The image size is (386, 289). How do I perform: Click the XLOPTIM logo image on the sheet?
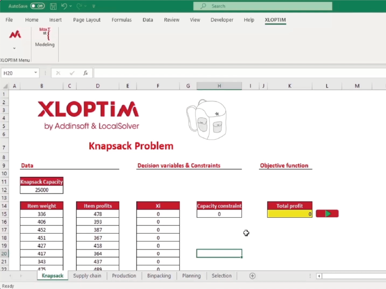coord(88,115)
